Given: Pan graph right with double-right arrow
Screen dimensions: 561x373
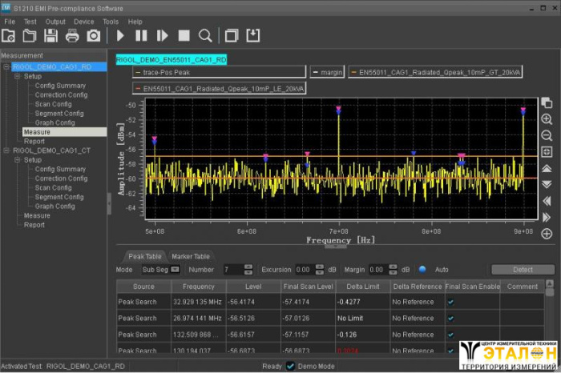Looking at the screenshot, I should (547, 217).
